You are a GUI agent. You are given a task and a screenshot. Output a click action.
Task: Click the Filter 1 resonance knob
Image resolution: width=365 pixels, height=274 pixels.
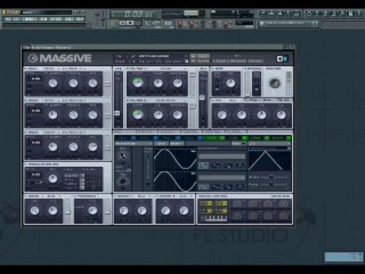pos(178,83)
